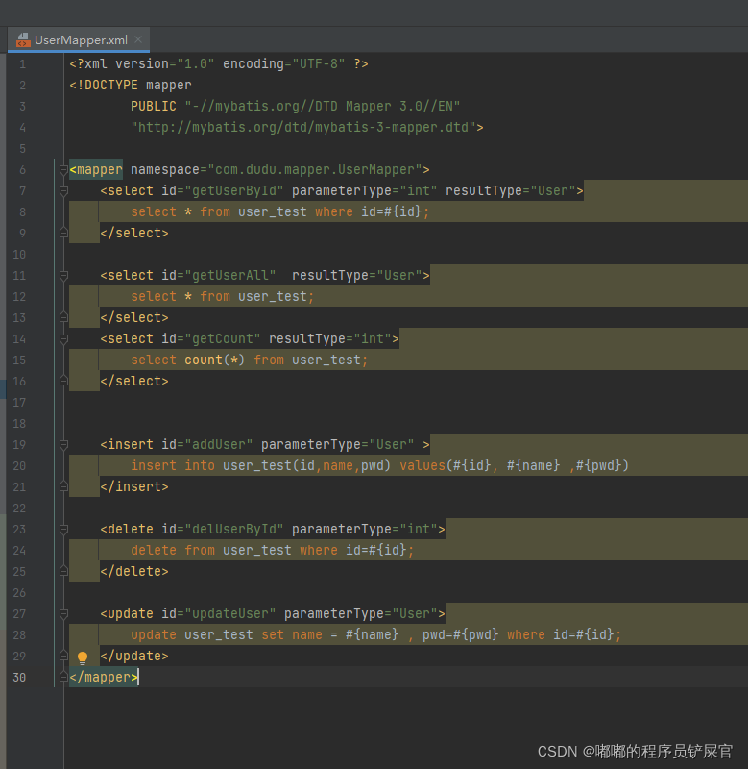This screenshot has width=748, height=769.
Task: Click "update user_test set name" SQL on line 28
Action: [227, 635]
